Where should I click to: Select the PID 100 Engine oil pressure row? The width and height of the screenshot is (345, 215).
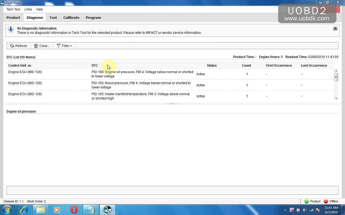tap(170, 74)
